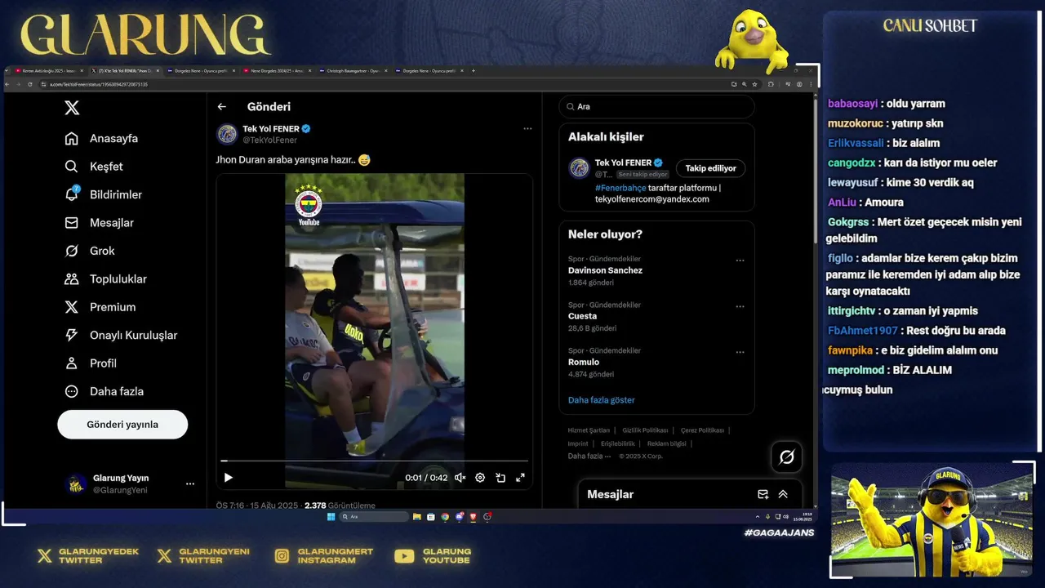Open Tek Yol FENER post avatar
1045x588 pixels.
(x=227, y=134)
